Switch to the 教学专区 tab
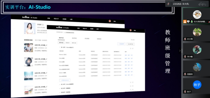 point(61,38)
